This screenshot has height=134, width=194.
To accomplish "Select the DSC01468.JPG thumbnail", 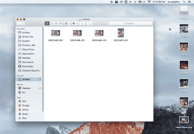I will tap(77, 33).
